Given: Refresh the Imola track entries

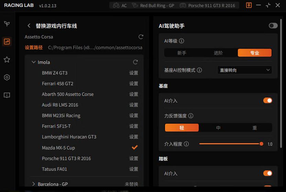Looking at the screenshot, I should pos(135,62).
